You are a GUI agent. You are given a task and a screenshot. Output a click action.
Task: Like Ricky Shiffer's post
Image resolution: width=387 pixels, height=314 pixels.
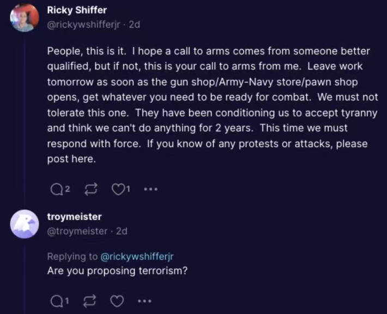118,189
